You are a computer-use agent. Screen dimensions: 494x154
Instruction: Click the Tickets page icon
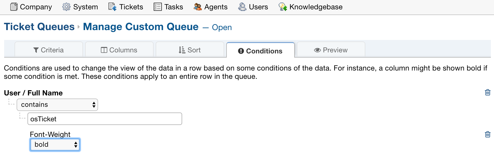click(x=112, y=7)
